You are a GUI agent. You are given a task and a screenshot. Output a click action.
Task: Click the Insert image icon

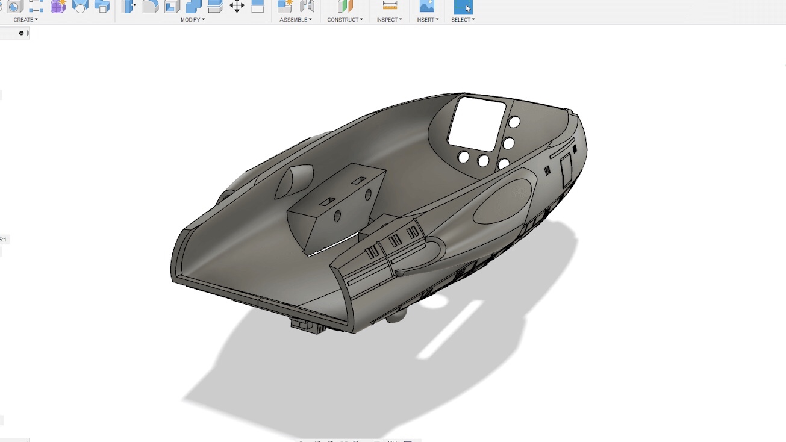[x=426, y=6]
